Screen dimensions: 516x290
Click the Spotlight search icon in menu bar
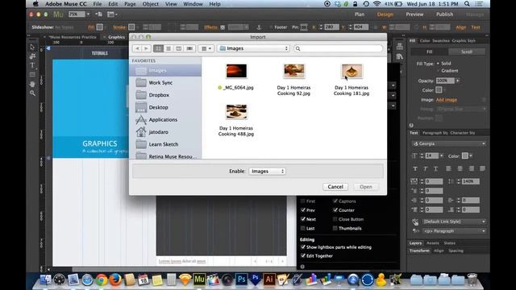[x=467, y=4]
